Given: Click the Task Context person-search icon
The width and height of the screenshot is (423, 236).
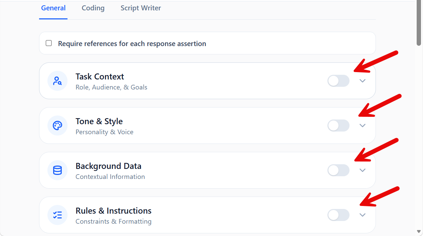Looking at the screenshot, I should 57,81.
